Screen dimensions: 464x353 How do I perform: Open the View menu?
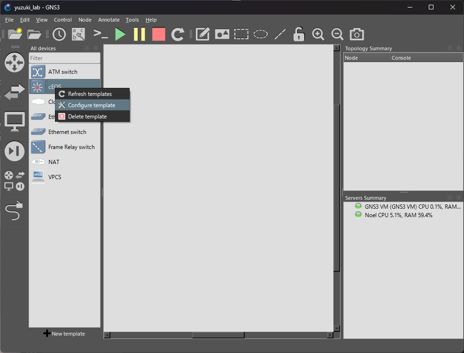tap(42, 20)
